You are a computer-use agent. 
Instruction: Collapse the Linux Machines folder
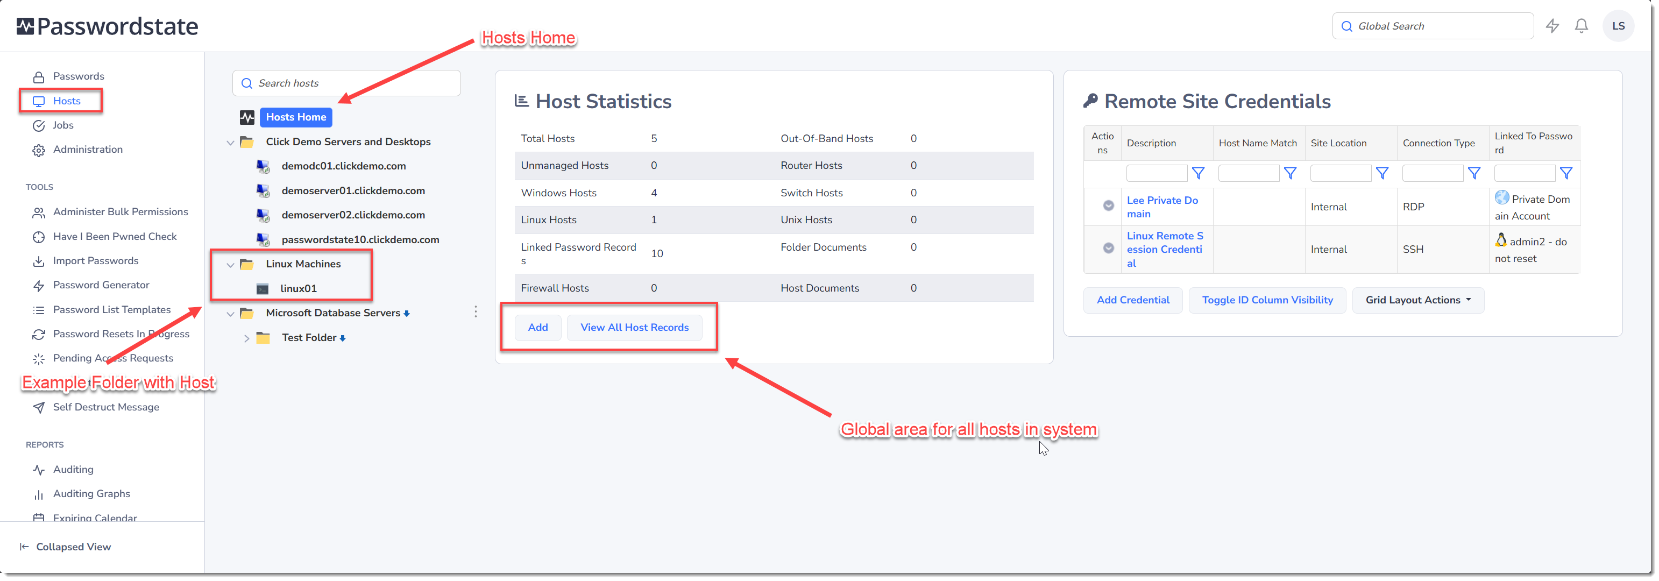[230, 265]
